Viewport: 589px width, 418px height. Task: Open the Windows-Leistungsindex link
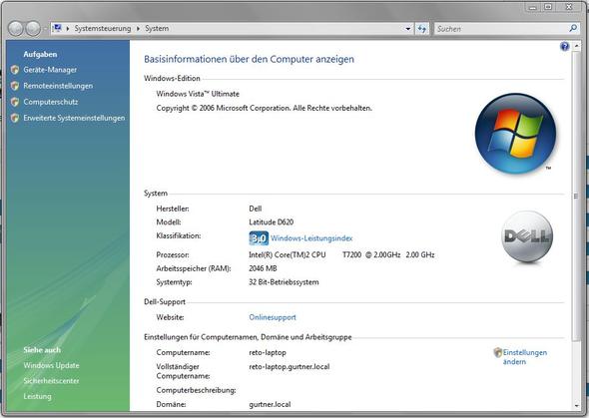311,238
